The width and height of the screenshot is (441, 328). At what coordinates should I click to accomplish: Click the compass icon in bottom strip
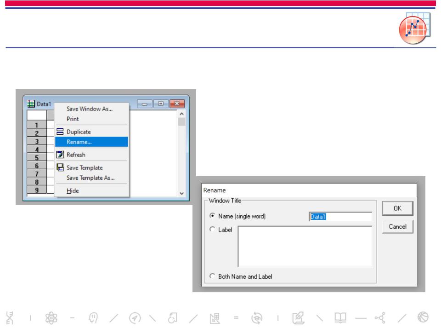coord(135,318)
